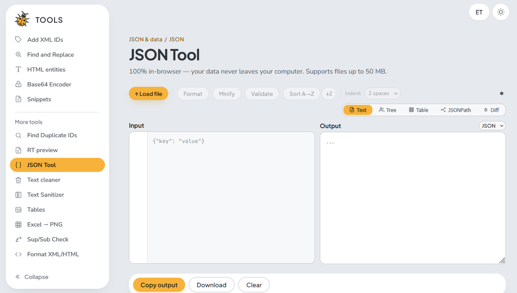Sort keys descending with the ↓Z button
This screenshot has height=293, width=517.
click(x=329, y=94)
